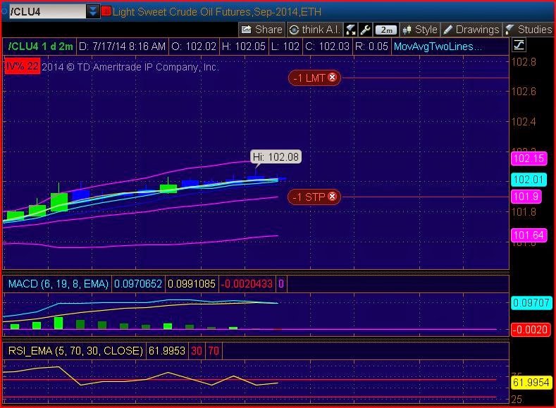
Task: Open the Share menu
Action: [262, 30]
